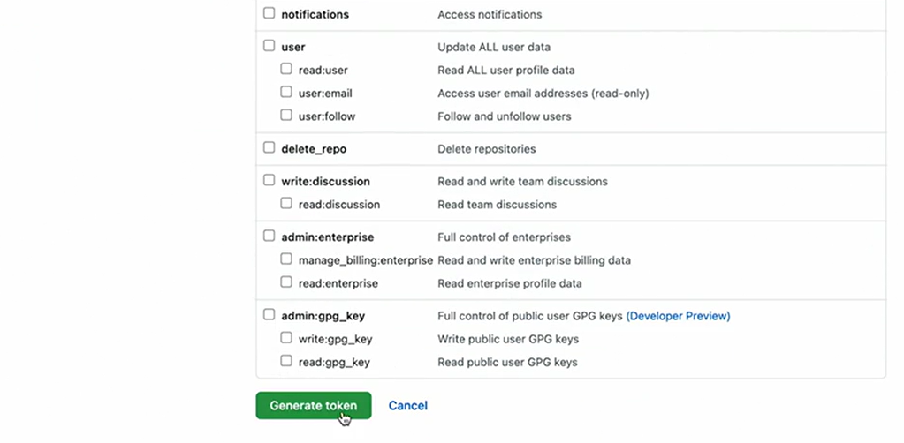Click the Cancel link
The height and width of the screenshot is (443, 904).
(x=408, y=406)
